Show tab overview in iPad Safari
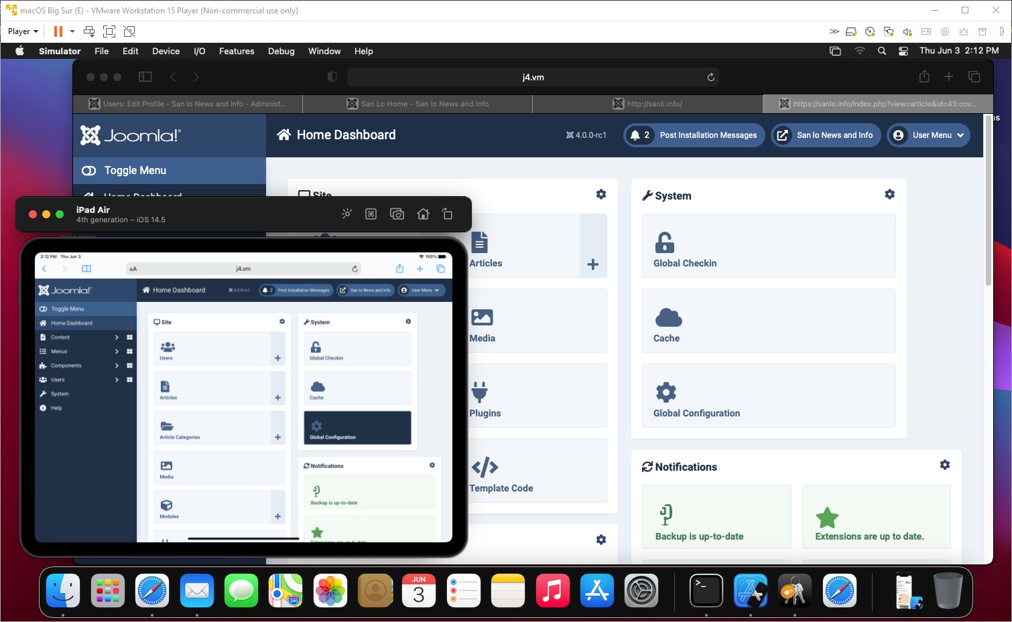 pos(440,268)
